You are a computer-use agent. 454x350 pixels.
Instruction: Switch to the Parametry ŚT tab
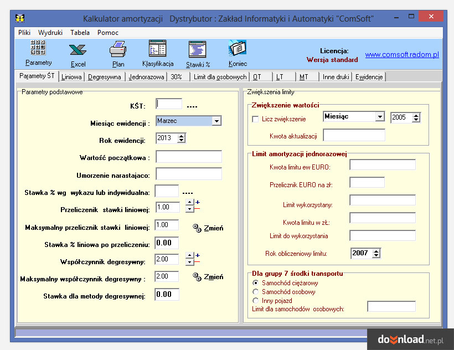pyautogui.click(x=37, y=76)
